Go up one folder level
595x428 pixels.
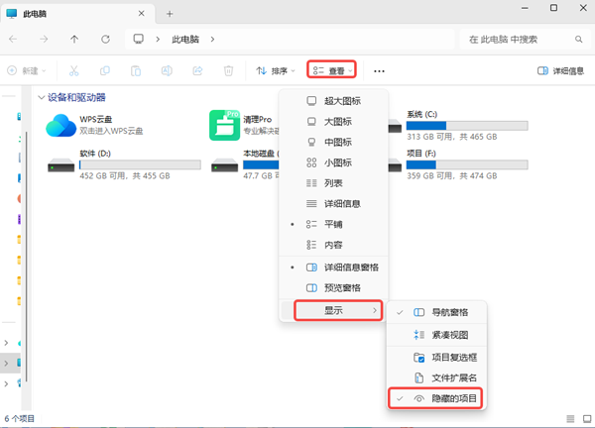(74, 39)
